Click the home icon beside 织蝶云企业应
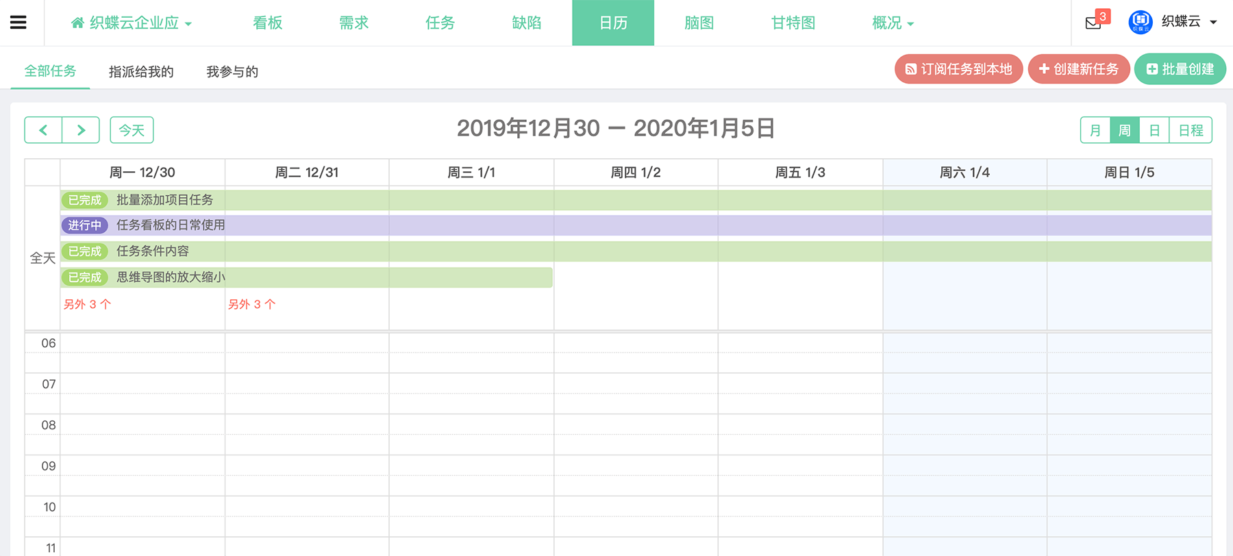Viewport: 1233px width, 556px height. pyautogui.click(x=77, y=23)
